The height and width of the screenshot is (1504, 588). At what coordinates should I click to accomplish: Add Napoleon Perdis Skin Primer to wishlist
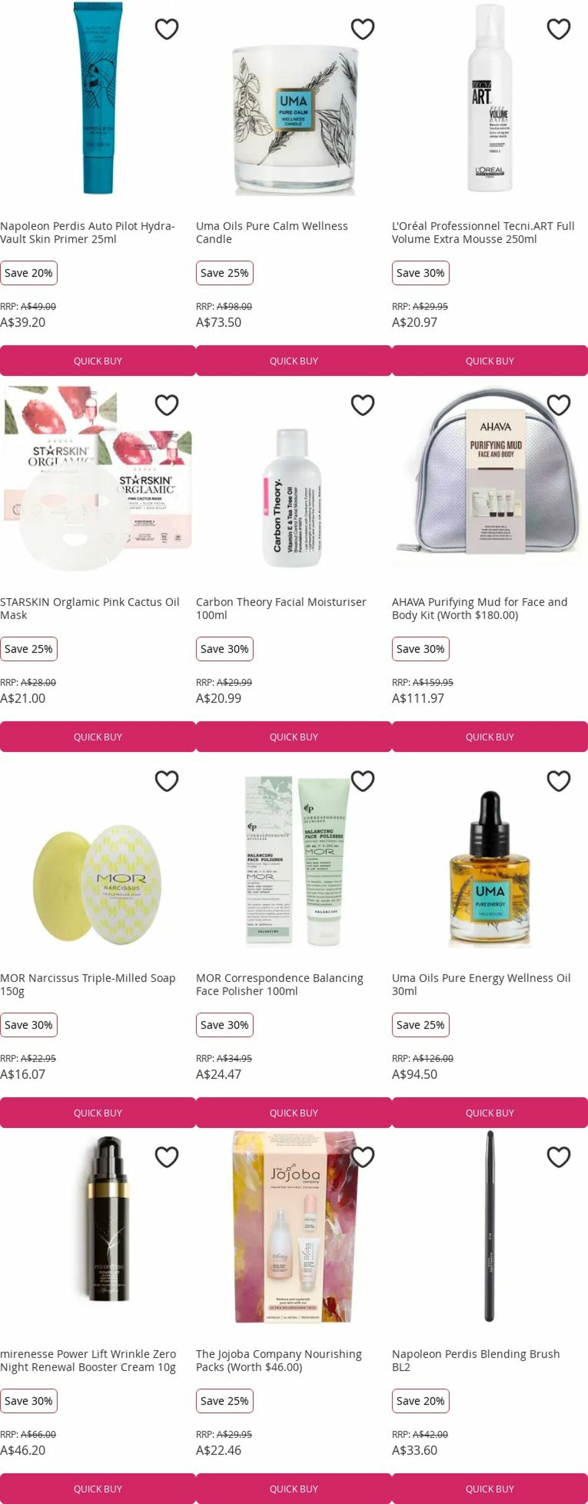(x=166, y=29)
